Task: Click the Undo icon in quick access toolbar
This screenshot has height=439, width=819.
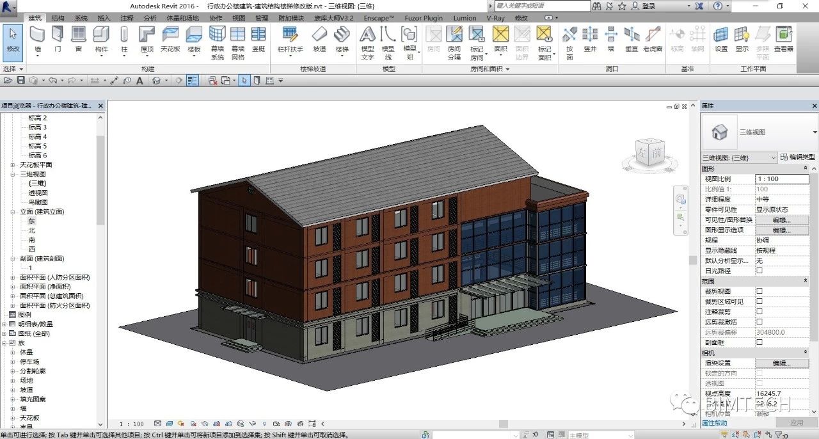Action: [x=52, y=81]
